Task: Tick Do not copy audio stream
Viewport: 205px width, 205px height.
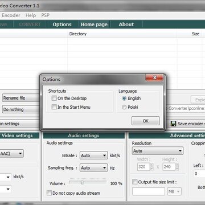Action: click(x=49, y=193)
